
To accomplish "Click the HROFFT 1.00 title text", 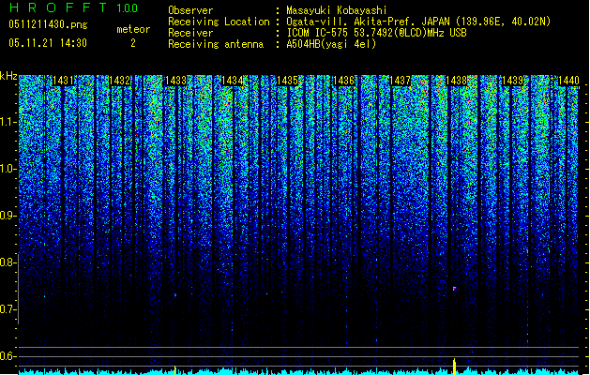I will tap(73, 7).
